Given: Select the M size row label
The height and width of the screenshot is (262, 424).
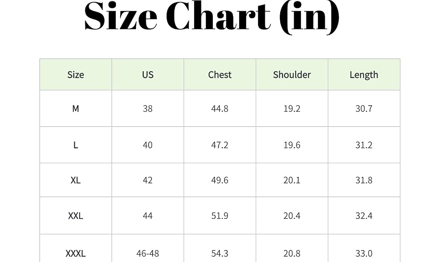Looking at the screenshot, I should (76, 109).
